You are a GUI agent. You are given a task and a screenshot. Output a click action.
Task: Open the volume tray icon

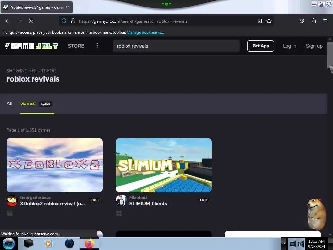[301, 244]
